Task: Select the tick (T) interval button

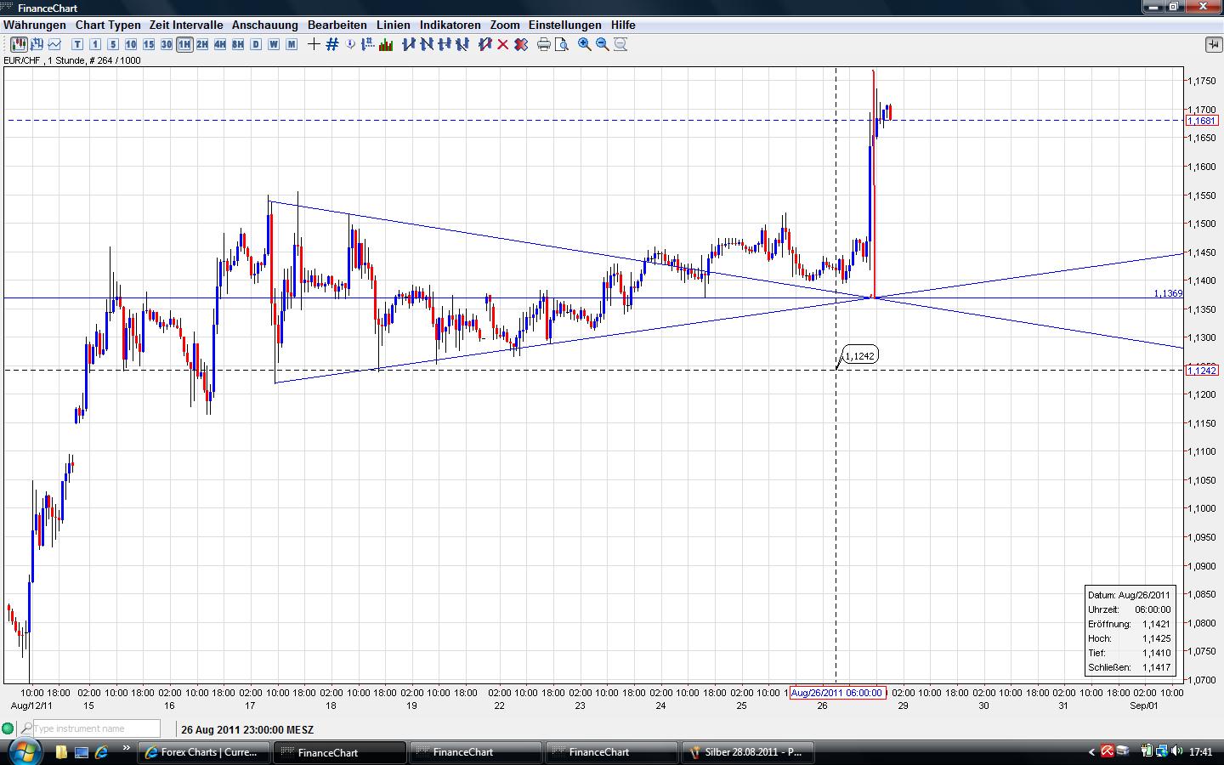Action: 77,44
